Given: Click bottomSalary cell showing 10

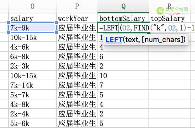Looking at the screenshot, I should click(123, 75).
